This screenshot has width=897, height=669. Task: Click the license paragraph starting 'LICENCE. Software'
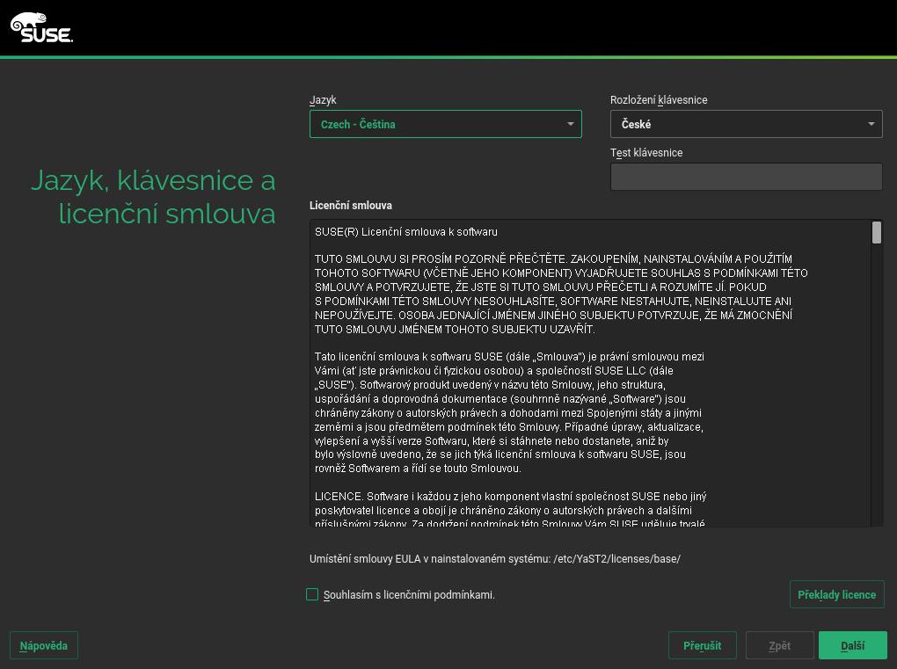(x=510, y=510)
